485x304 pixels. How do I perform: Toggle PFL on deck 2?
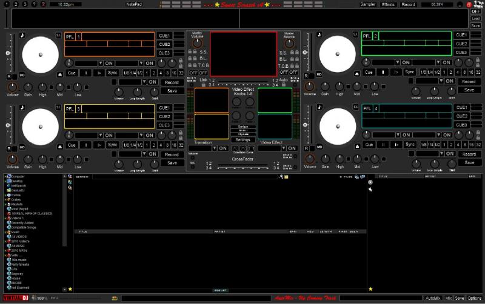click(367, 36)
